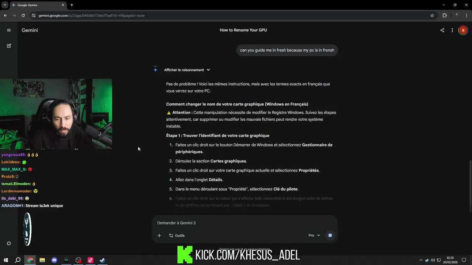
Task: Open Gemini settings gear at bottom left
Action: (9, 243)
